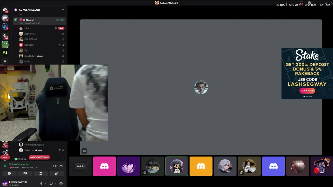The height and width of the screenshot is (187, 333).
Task: Click the Lashsegway28 username text
Action: click(x=18, y=182)
